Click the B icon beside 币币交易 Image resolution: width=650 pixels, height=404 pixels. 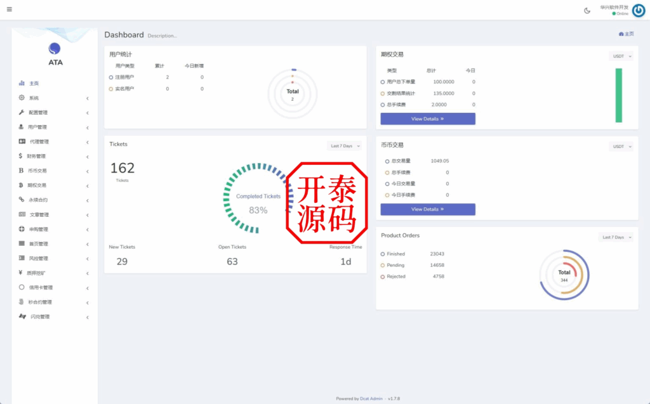21,171
